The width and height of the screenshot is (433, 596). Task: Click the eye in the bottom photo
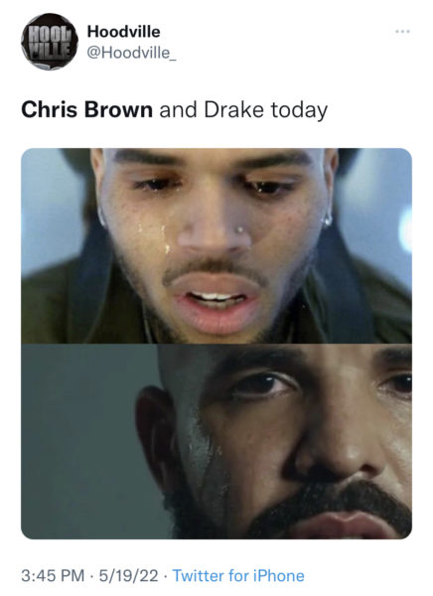point(263,385)
